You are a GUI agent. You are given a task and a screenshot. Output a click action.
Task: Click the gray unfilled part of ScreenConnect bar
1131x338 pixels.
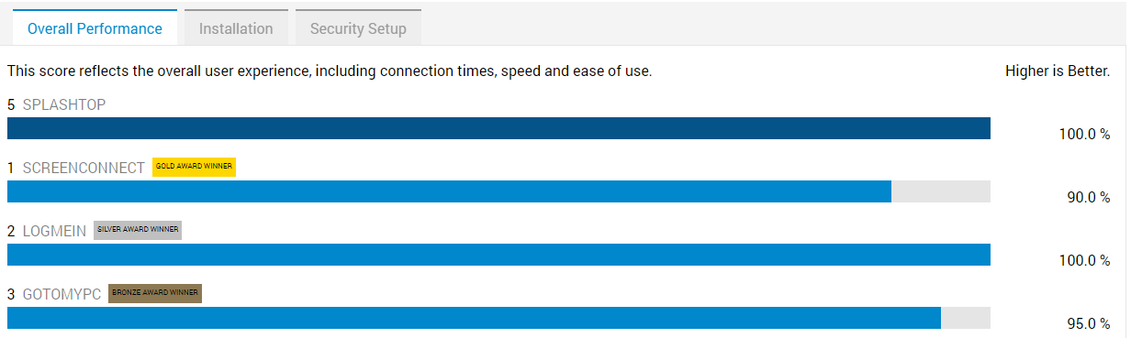(941, 191)
